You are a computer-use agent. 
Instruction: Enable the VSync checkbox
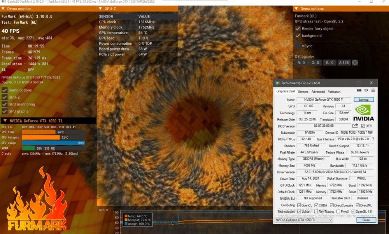click(298, 46)
